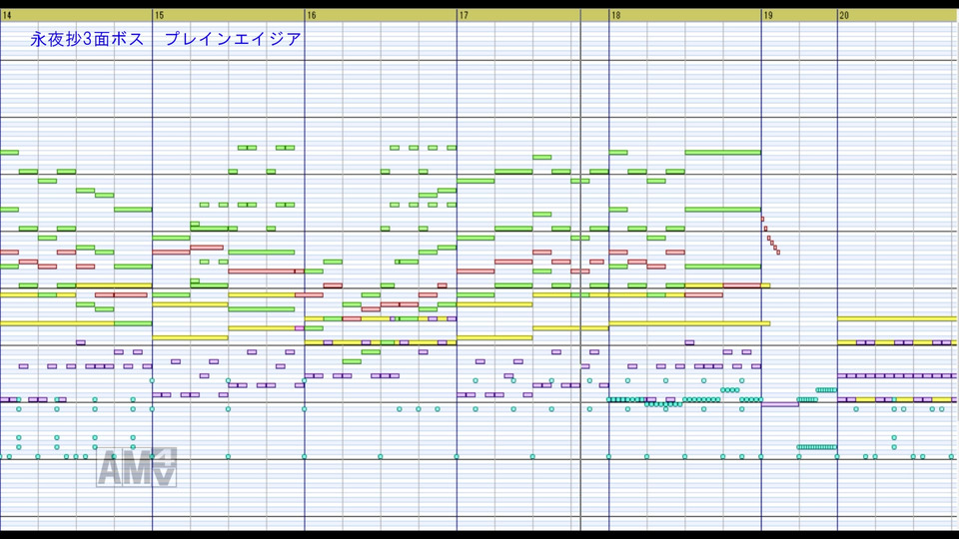Select measure 15 marker in the ruler
The height and width of the screenshot is (539, 959).
pyautogui.click(x=159, y=15)
